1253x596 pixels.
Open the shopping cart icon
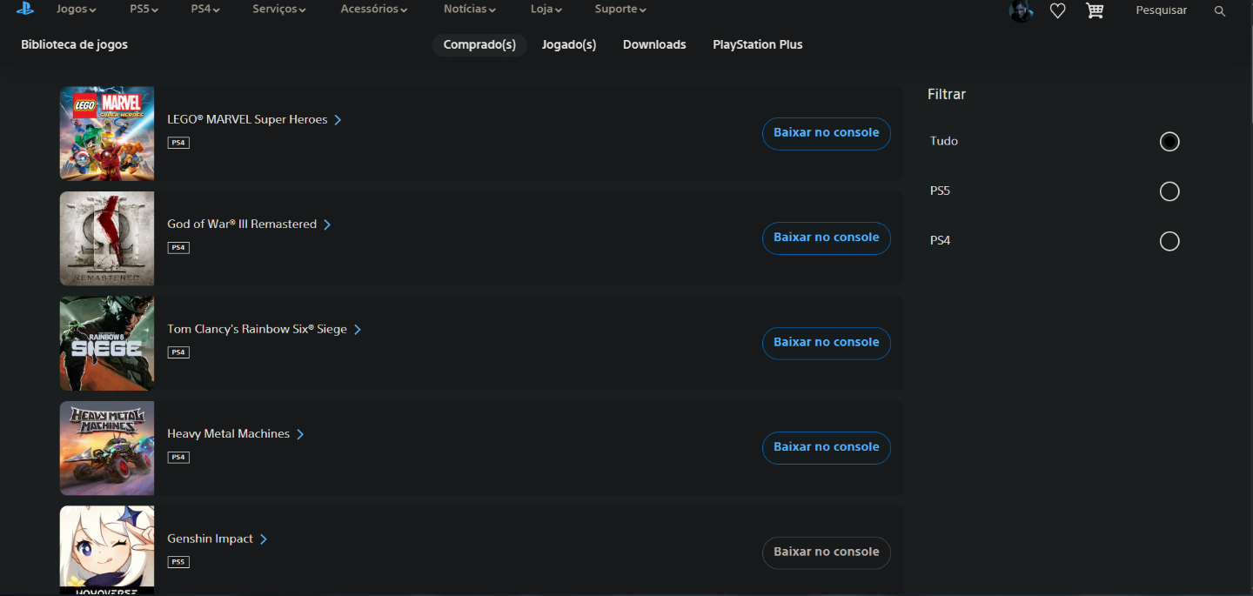[x=1095, y=10]
